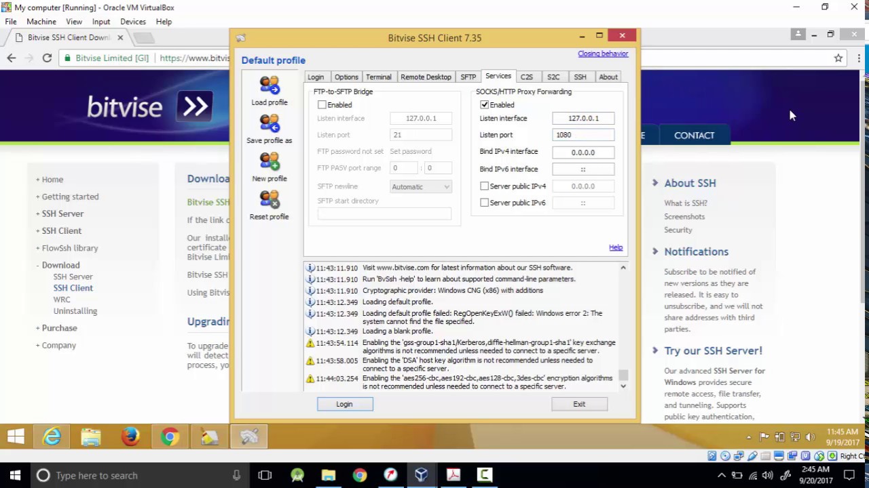Click the Exit button
869x488 pixels.
tap(579, 404)
